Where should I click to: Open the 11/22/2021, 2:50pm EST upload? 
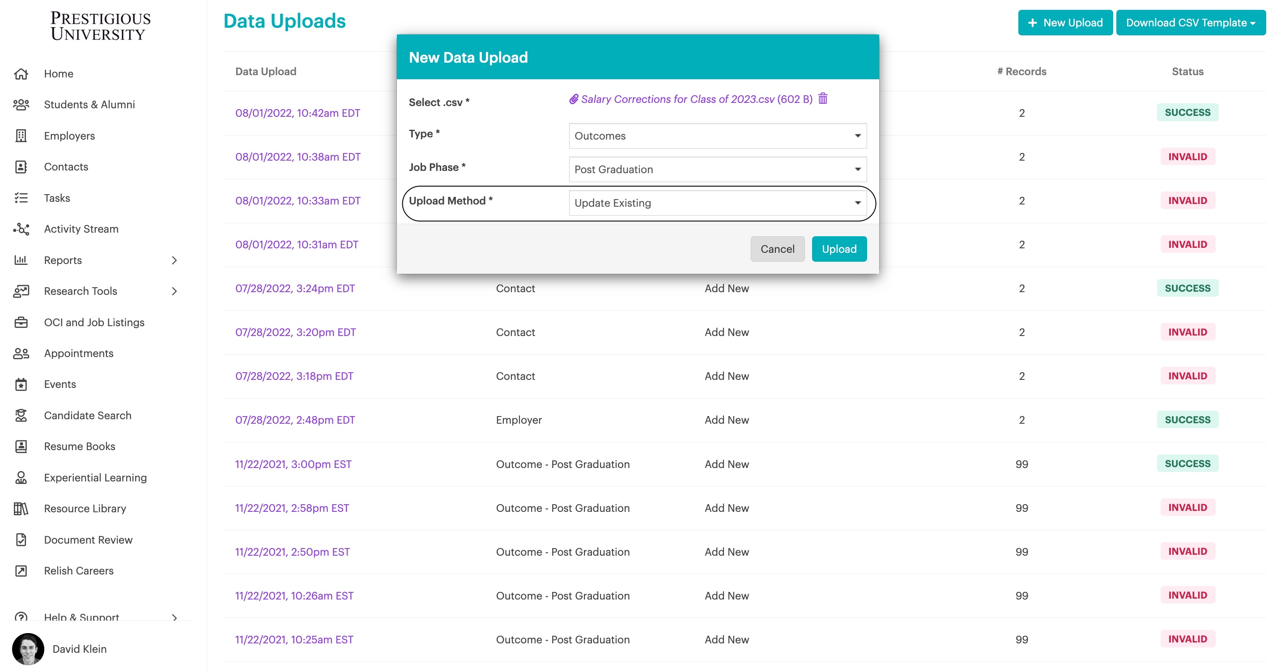click(x=292, y=552)
